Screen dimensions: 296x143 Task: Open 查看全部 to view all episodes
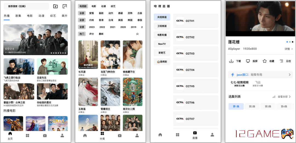click(x=284, y=97)
